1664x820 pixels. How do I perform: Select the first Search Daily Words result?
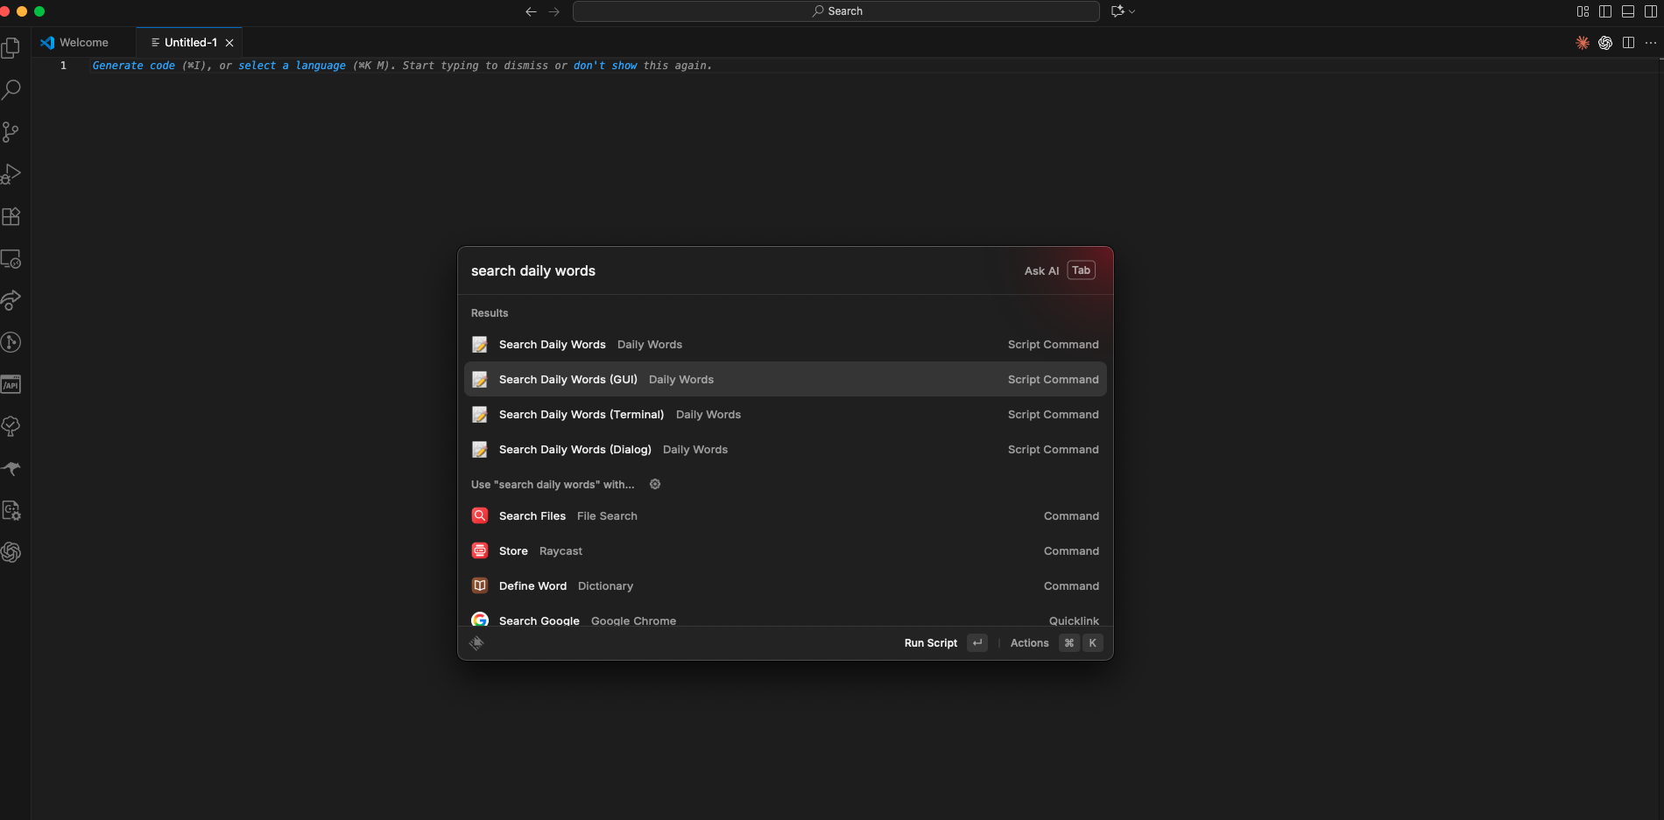(x=786, y=345)
